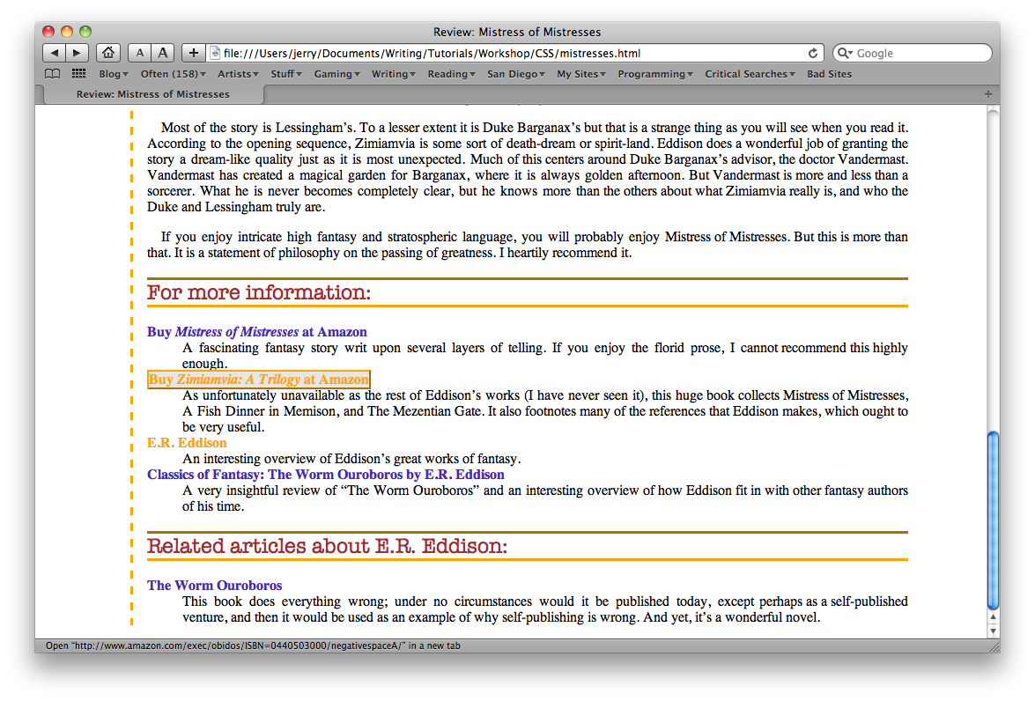Decrease text size with small A button
Image resolution: width=1035 pixels, height=701 pixels.
[x=140, y=53]
